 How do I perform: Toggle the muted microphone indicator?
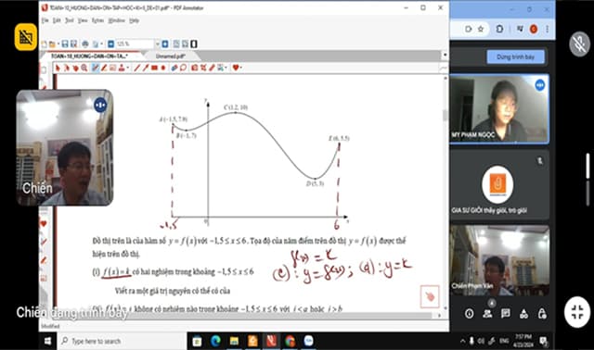579,44
